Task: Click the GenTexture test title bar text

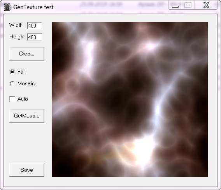Action: pyautogui.click(x=33, y=7)
